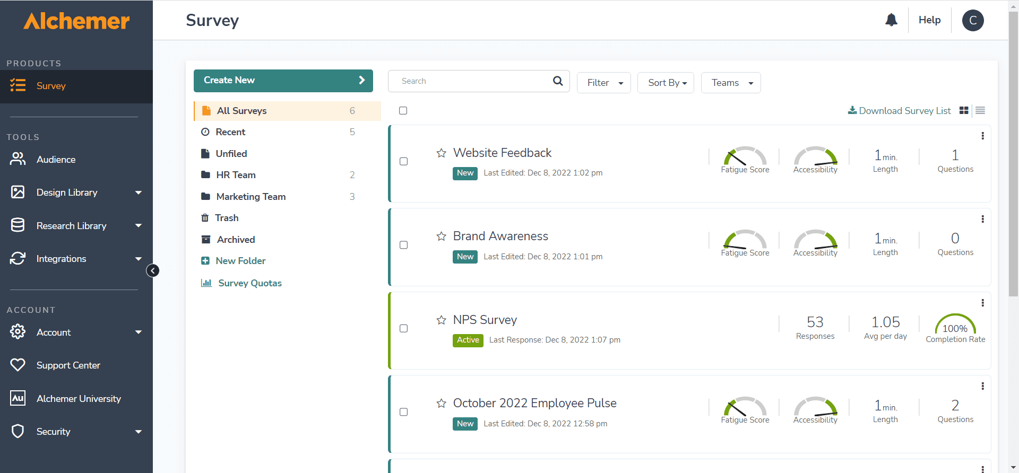Collapse the sidebar with arrow button
1019x473 pixels.
tap(153, 271)
